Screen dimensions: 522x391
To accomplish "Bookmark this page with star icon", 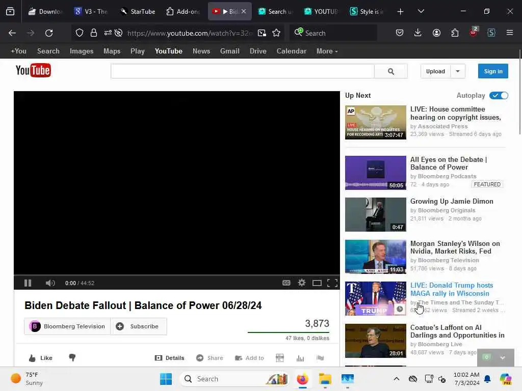I will pyautogui.click(x=276, y=33).
